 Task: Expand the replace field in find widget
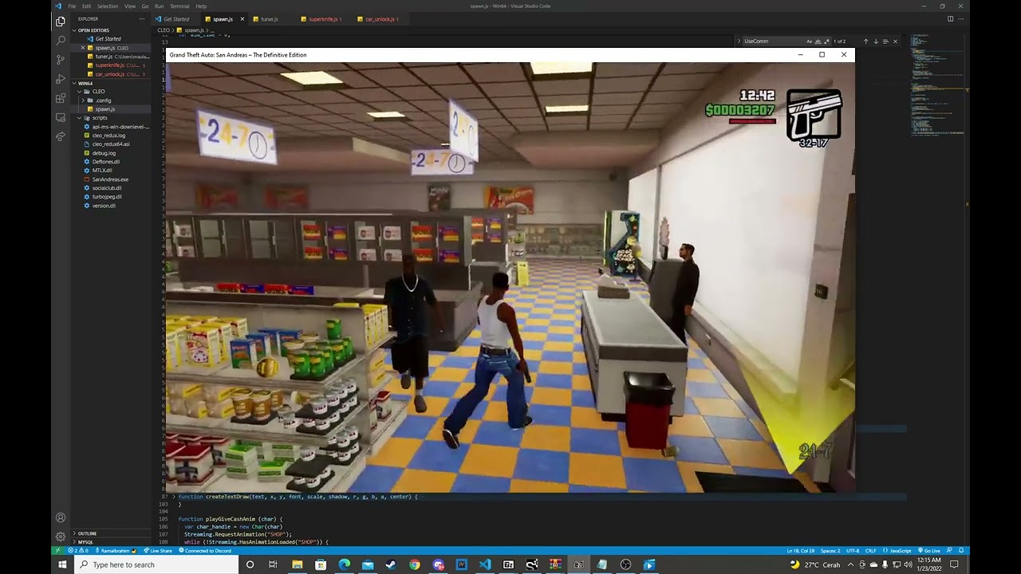(x=739, y=41)
